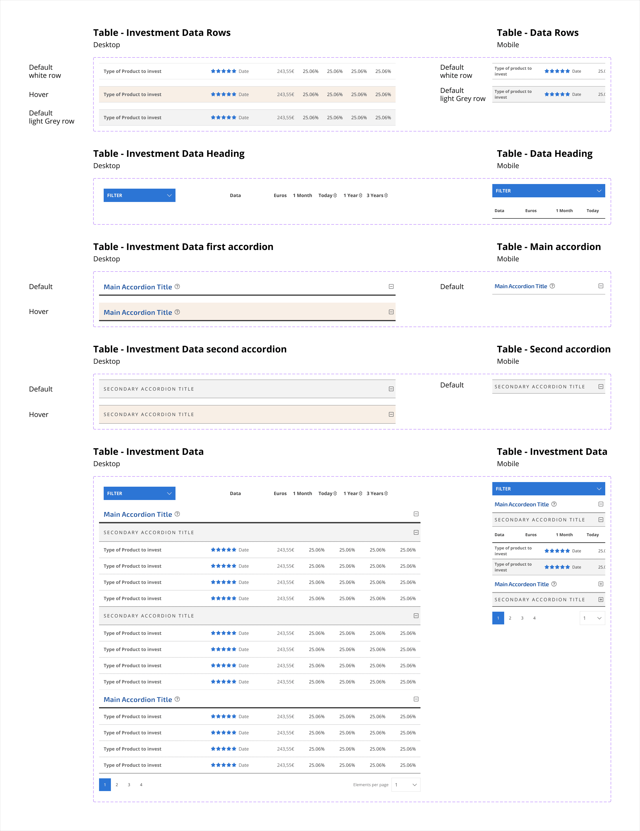Click 1 Month header in mobile Data Heading example
640x831 pixels.
564,210
